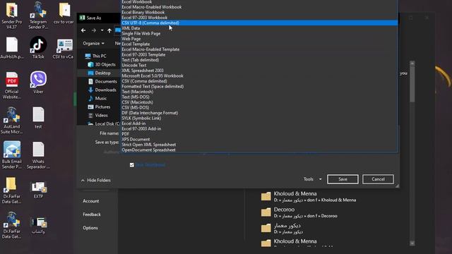Open recent locations dropdown arrow

[x=102, y=30]
